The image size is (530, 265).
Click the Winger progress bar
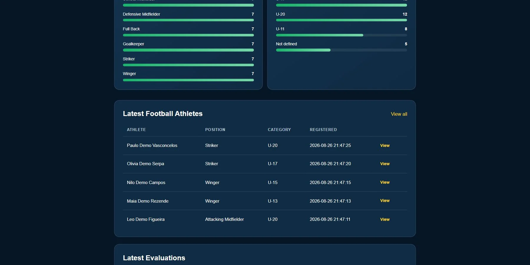coord(188,80)
